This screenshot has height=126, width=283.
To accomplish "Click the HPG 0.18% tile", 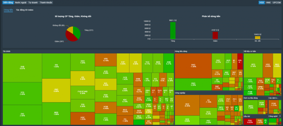I will pyautogui.click(x=253, y=66).
